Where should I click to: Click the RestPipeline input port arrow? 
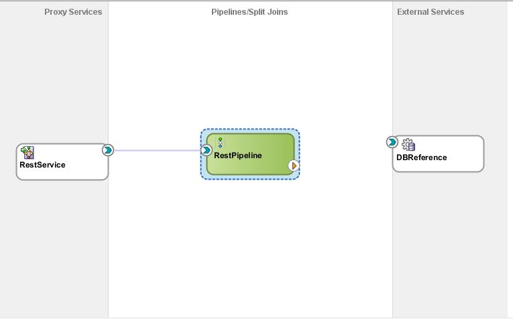(x=207, y=150)
